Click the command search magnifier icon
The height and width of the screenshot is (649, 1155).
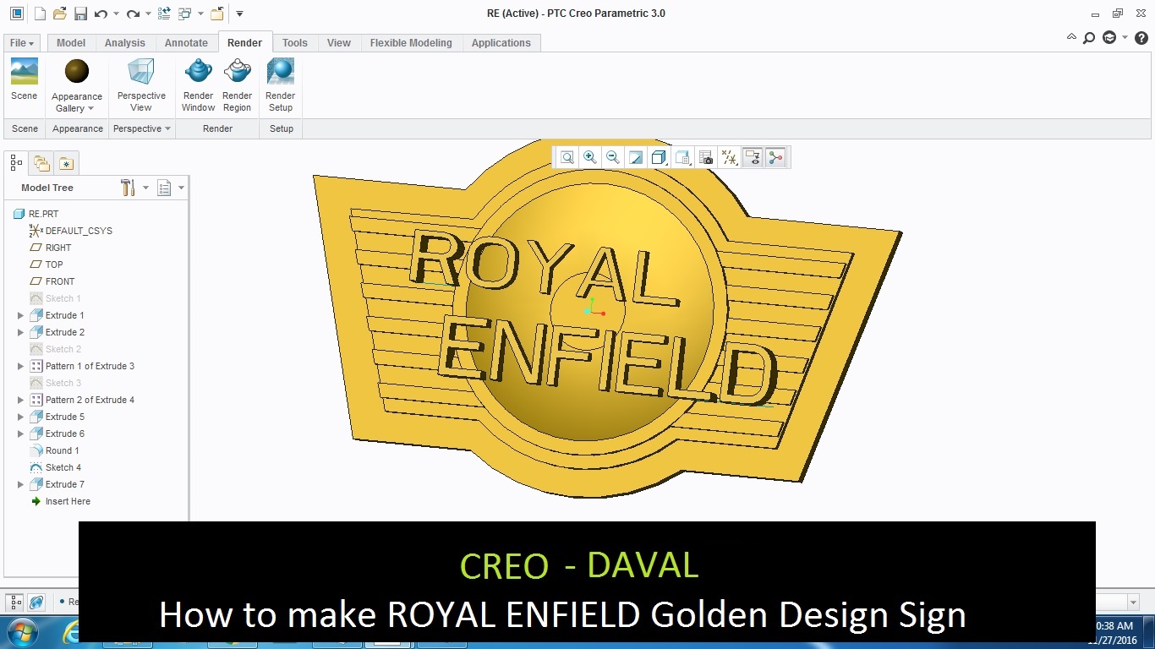pos(1089,37)
